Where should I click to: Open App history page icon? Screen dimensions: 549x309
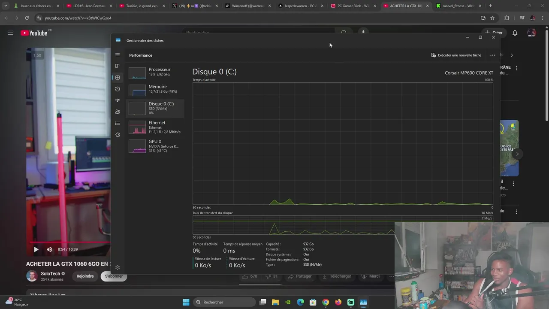117,89
